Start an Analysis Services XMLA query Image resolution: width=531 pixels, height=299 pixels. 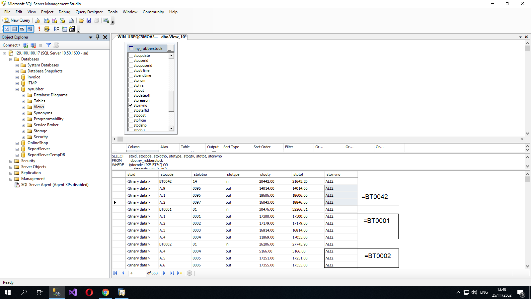coord(62,20)
